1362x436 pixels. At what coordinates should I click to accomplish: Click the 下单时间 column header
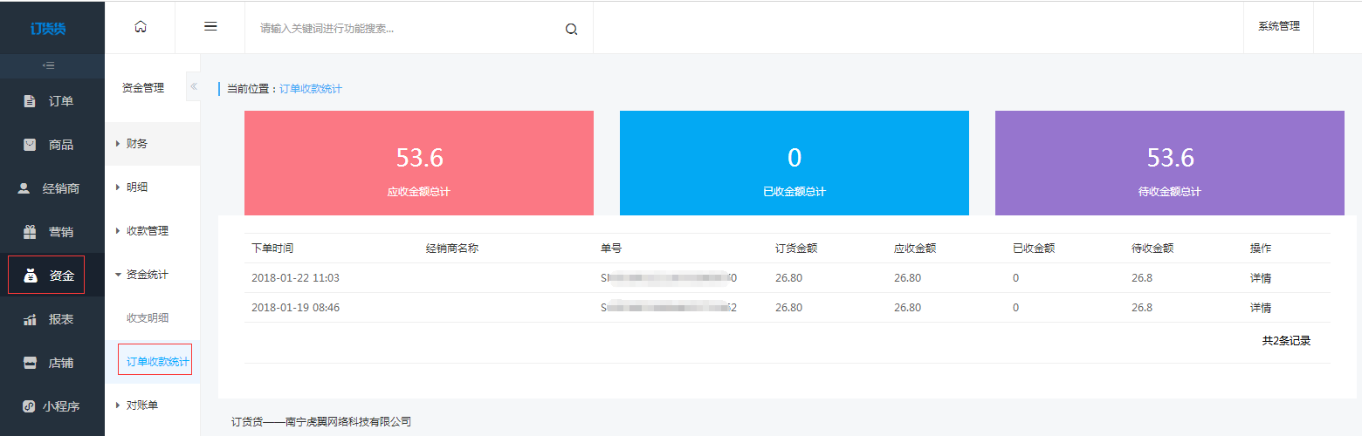coord(272,249)
